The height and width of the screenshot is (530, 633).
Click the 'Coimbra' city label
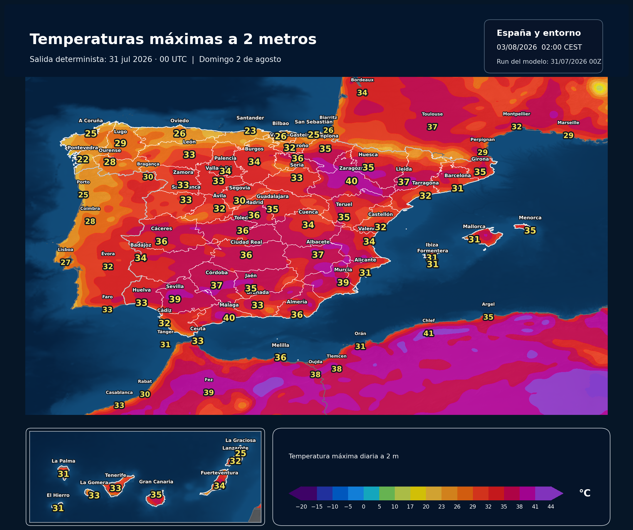click(90, 208)
